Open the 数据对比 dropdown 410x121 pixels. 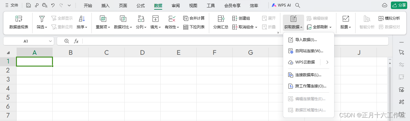(123, 22)
